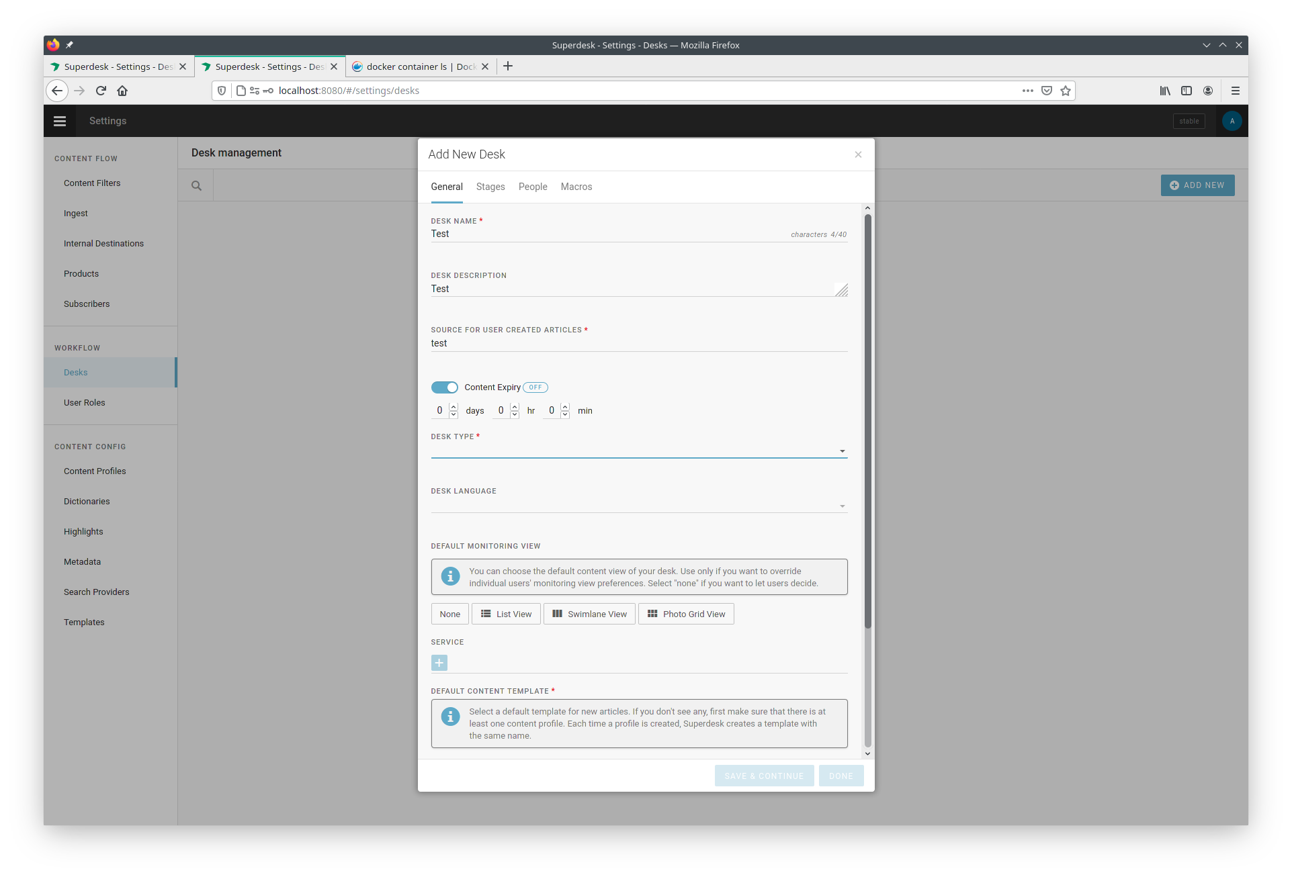
Task: Disable the Content Expiry toggle
Action: (444, 387)
